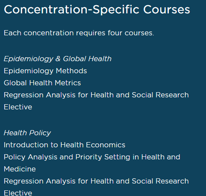Click the ampersand in the Epidemiology heading

tap(58, 59)
